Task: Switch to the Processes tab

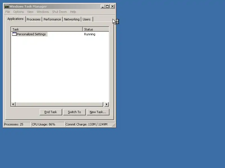Action: click(33, 19)
